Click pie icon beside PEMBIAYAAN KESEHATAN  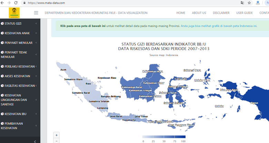tap(2, 123)
